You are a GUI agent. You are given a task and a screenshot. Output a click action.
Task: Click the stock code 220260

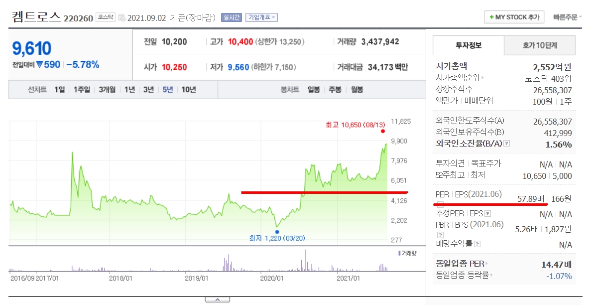(x=78, y=18)
